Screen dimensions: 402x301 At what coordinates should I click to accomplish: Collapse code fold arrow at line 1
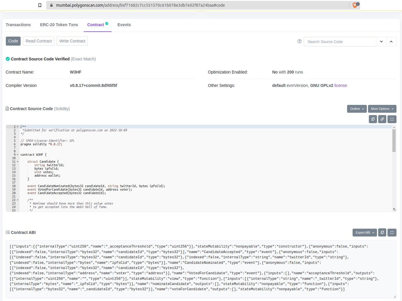click(x=17, y=127)
